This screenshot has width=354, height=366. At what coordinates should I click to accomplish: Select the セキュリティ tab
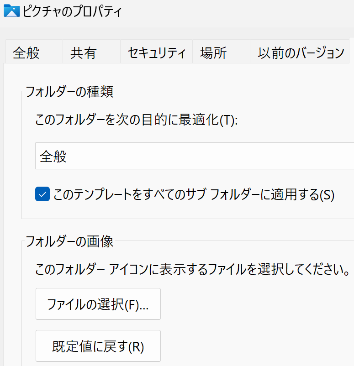[x=157, y=53]
